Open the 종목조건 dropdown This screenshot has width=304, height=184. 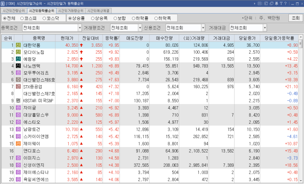tap(80, 28)
